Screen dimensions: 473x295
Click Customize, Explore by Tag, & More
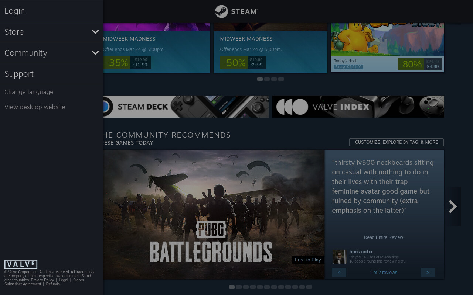pyautogui.click(x=397, y=142)
